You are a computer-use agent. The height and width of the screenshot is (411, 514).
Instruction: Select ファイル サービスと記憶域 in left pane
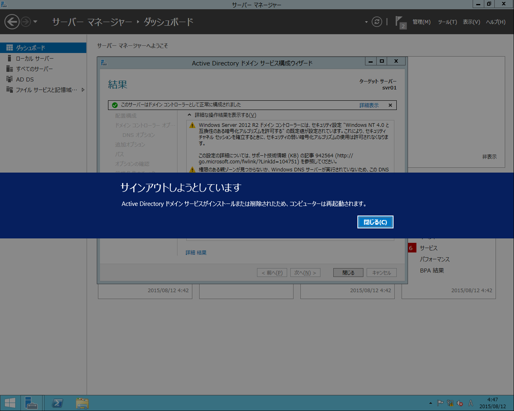[x=43, y=90]
